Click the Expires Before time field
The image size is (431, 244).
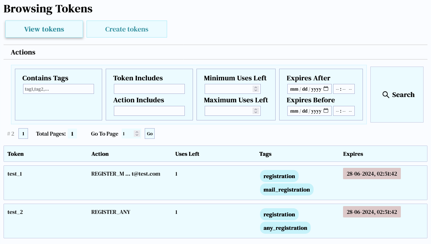coord(344,111)
